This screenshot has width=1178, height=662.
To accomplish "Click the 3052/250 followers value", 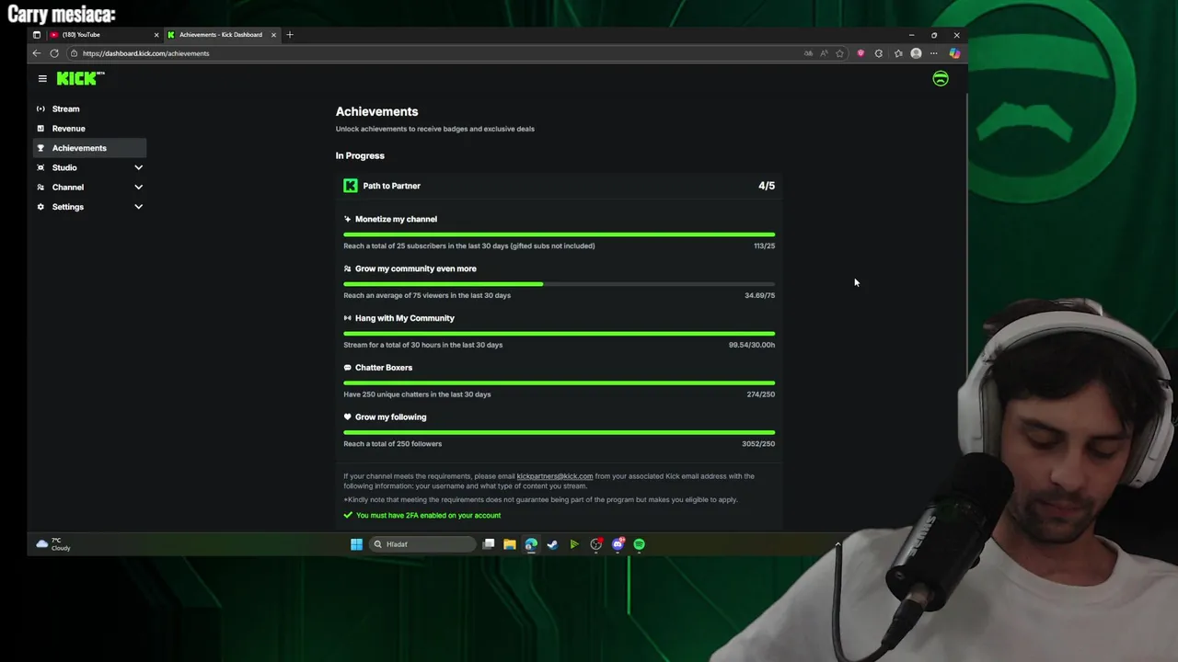I will pyautogui.click(x=758, y=444).
